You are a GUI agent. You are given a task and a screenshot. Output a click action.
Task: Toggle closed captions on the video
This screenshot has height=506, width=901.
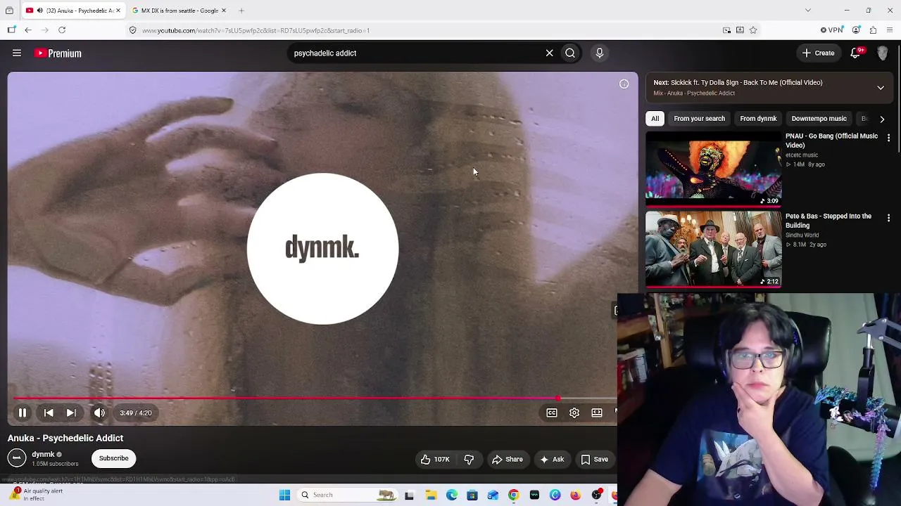point(552,413)
